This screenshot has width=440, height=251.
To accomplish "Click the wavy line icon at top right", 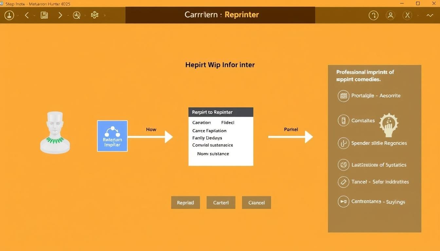I will (430, 15).
